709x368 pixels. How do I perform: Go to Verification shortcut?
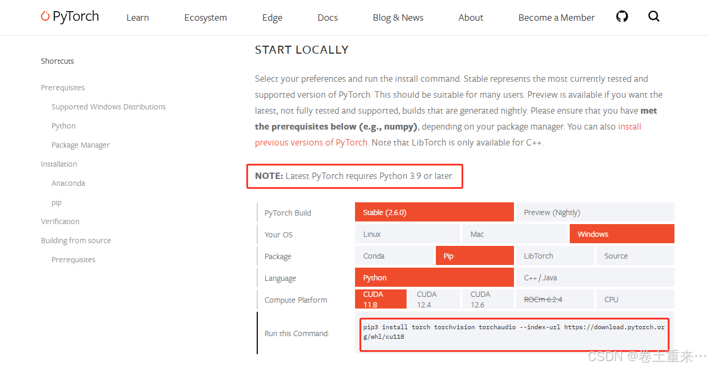[60, 221]
